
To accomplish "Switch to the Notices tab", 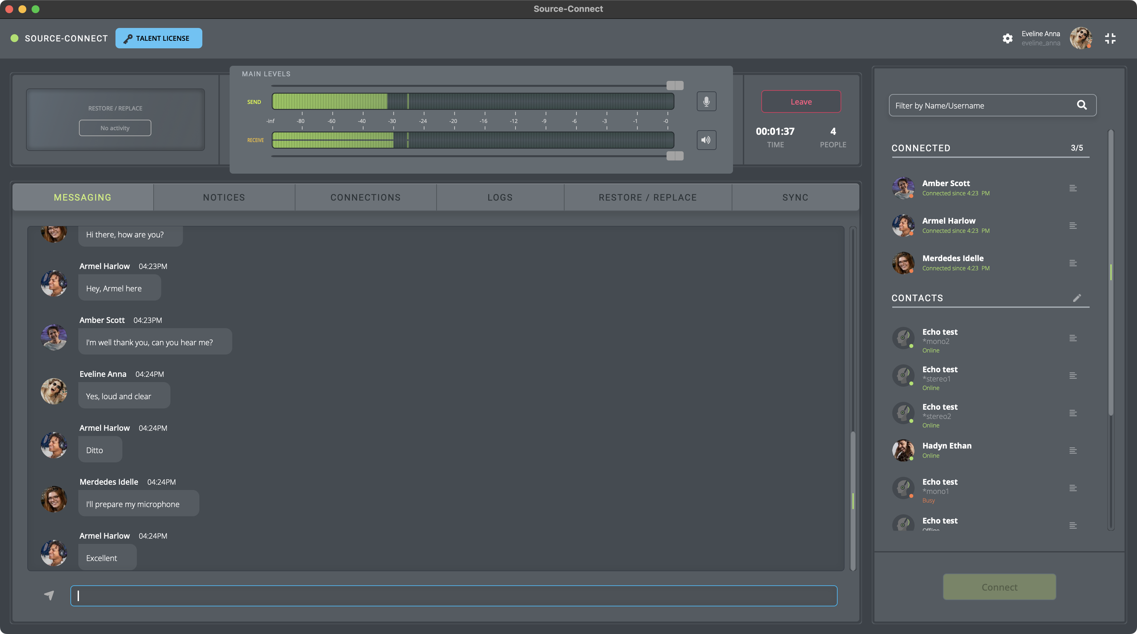I will pyautogui.click(x=224, y=197).
